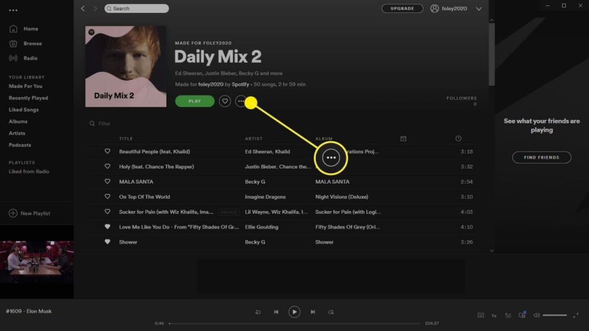Like On Top Of The World
Image resolution: width=589 pixels, height=331 pixels.
click(107, 196)
